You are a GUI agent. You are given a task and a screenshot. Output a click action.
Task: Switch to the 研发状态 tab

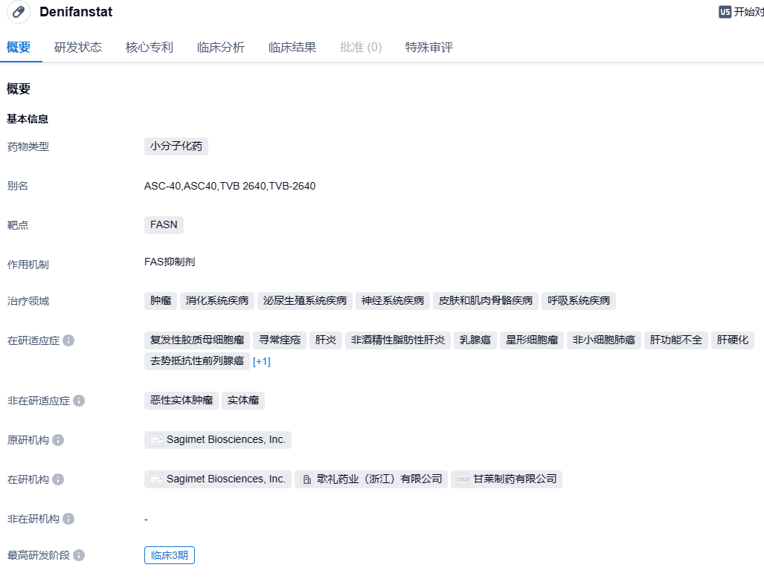pyautogui.click(x=78, y=48)
